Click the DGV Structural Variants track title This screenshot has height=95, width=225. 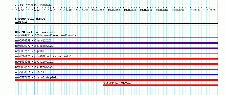(x=35, y=32)
